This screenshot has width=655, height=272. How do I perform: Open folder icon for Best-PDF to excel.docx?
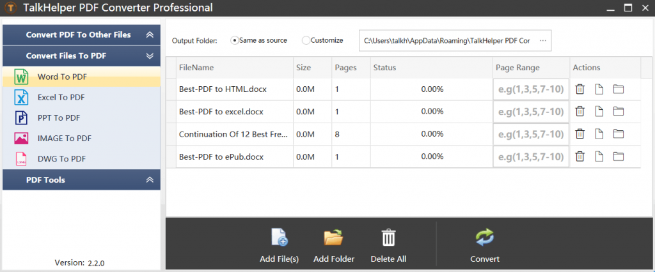[x=619, y=111]
